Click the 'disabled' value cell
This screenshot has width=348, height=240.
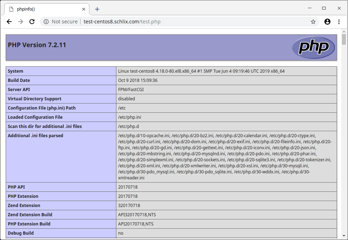pos(127,99)
